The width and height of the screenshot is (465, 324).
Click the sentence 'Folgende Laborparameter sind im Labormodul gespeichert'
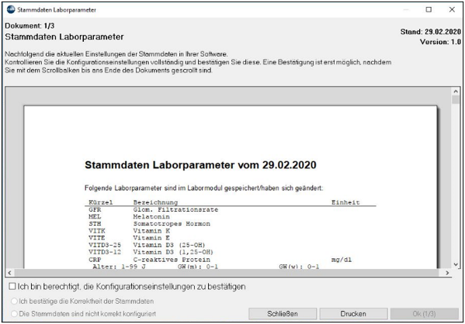pos(172,188)
